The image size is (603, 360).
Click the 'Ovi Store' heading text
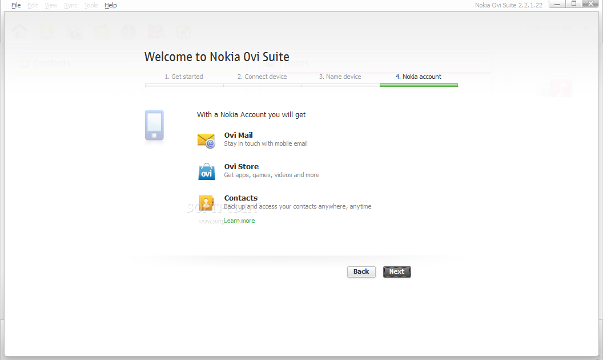(242, 167)
